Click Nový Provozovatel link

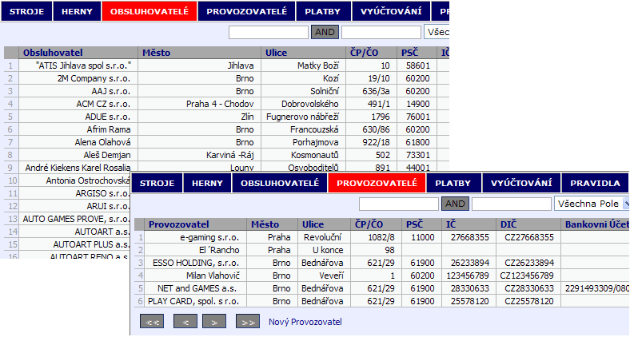click(x=305, y=322)
